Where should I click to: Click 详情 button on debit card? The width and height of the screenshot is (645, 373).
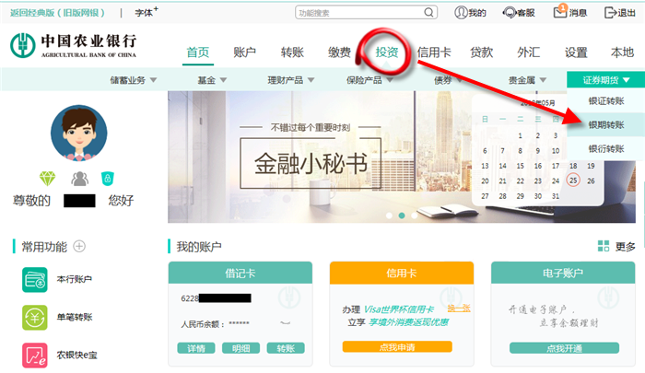coord(196,348)
